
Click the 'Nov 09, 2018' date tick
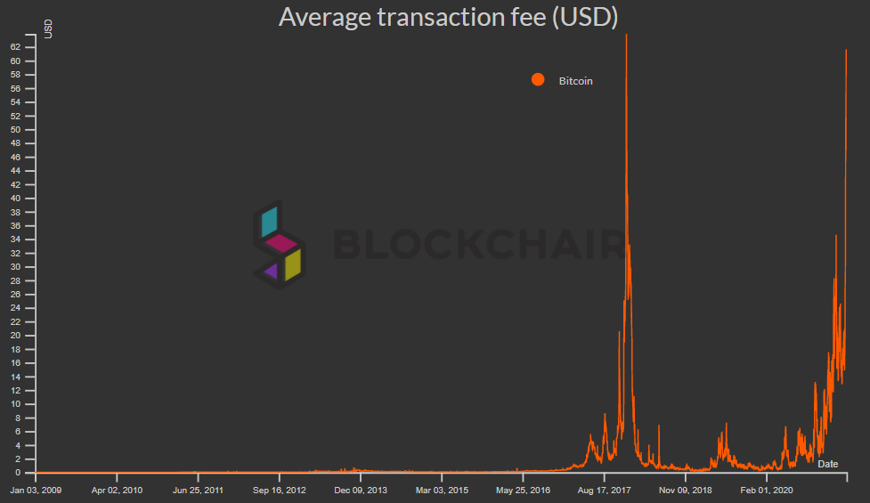tap(685, 490)
